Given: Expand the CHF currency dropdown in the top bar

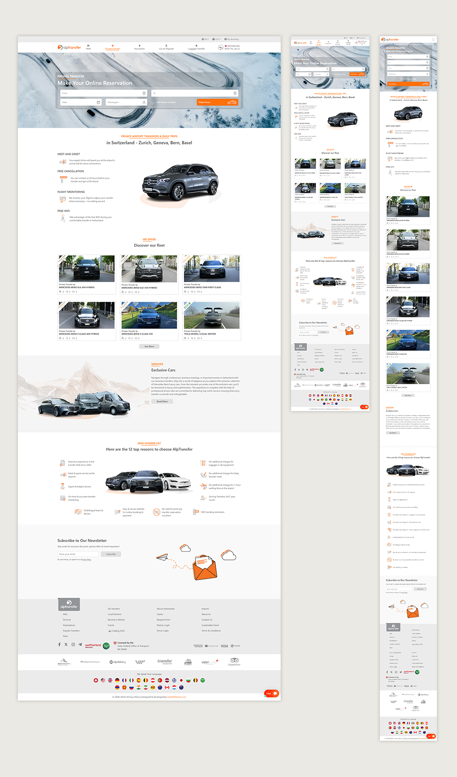Looking at the screenshot, I should (216, 39).
